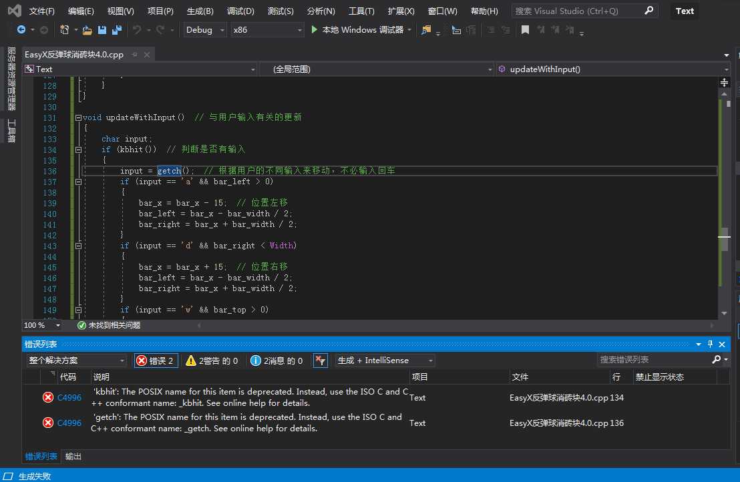Clear the error list filter icon
Viewport: 740px width, 482px height.
pos(321,360)
